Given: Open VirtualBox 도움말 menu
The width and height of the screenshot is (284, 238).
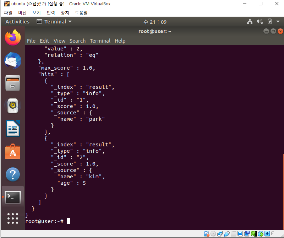Looking at the screenshot, I should tap(81, 13).
